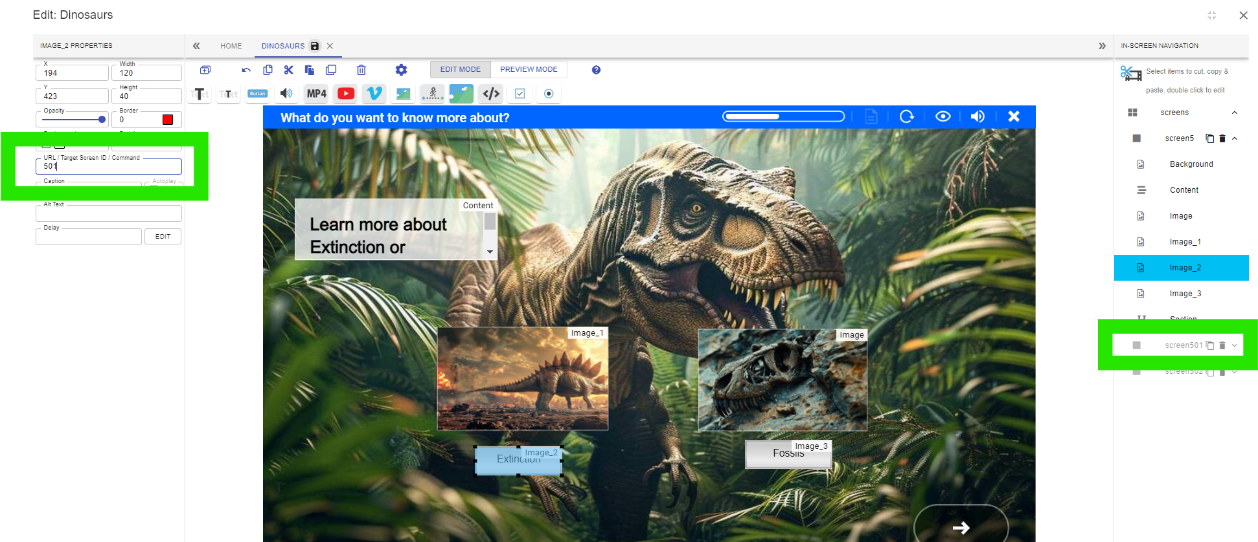
Task: Delete the selected element with trash icon
Action: pyautogui.click(x=361, y=70)
